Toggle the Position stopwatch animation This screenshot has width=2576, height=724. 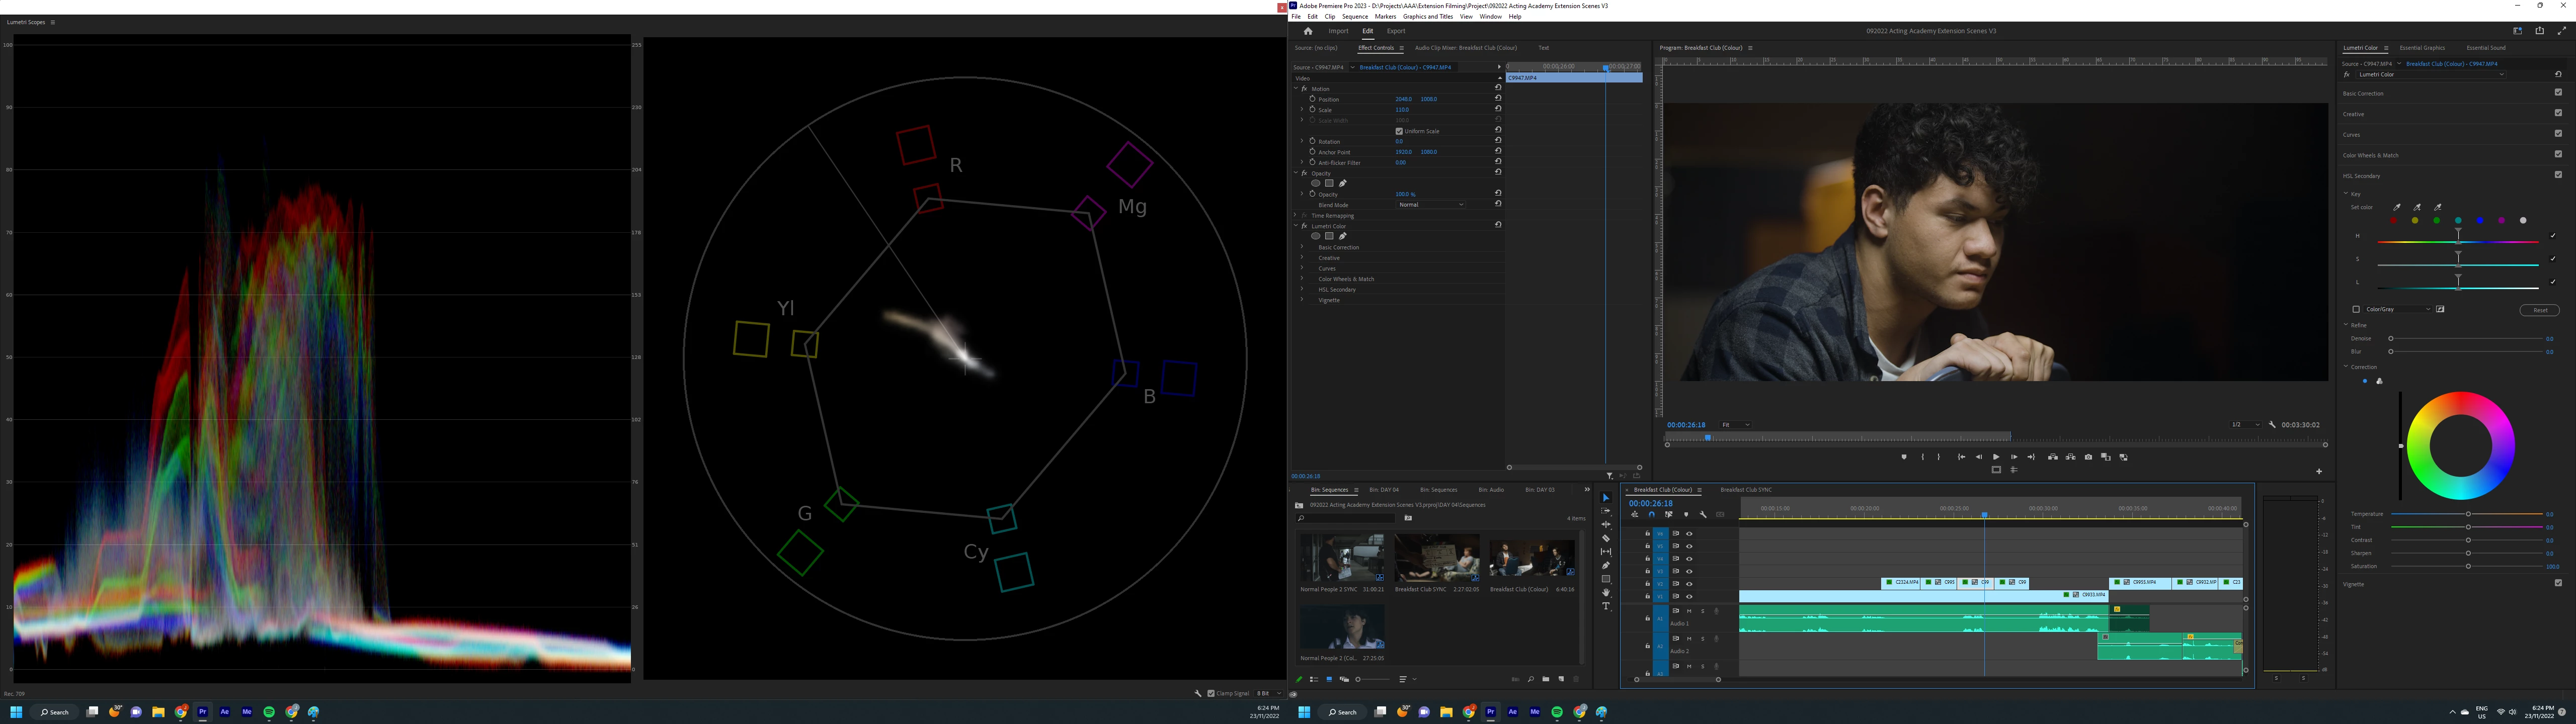1312,99
